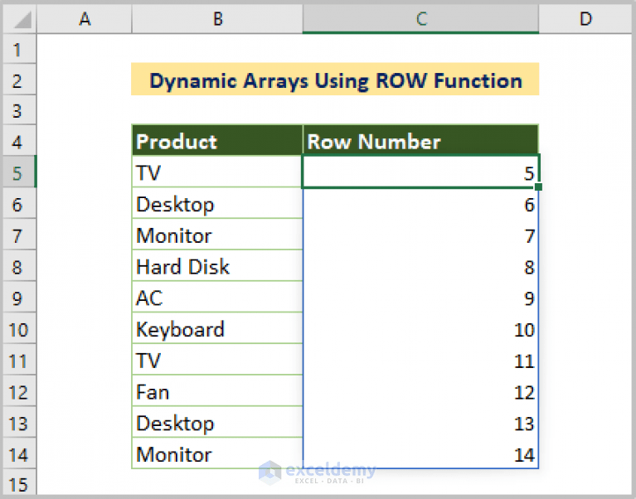The image size is (636, 499).
Task: Click the 'Product' header cell
Action: click(x=217, y=141)
